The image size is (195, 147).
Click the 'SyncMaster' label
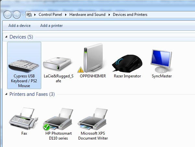(x=162, y=76)
